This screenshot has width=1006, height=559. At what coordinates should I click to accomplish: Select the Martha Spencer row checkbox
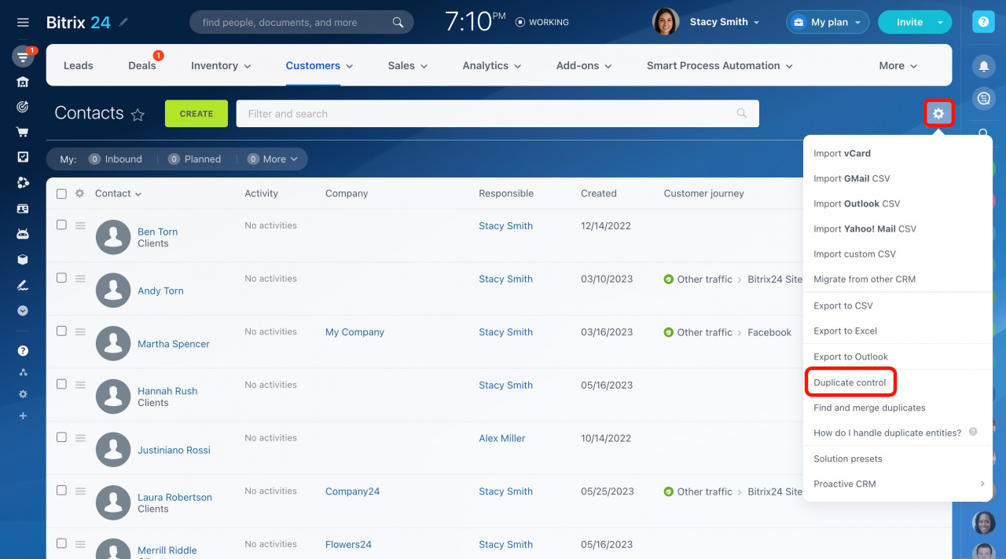[61, 331]
